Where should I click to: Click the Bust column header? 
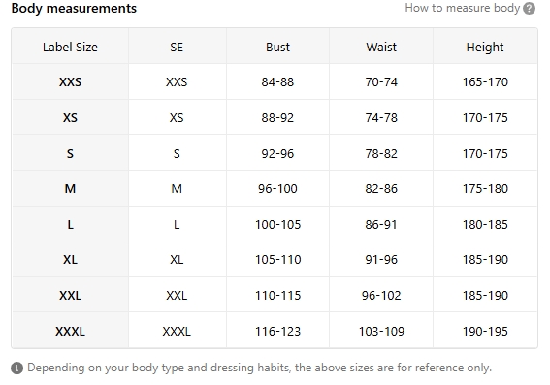click(277, 47)
